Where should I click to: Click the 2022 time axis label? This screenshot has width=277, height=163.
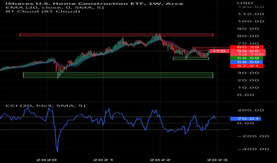point(160,160)
